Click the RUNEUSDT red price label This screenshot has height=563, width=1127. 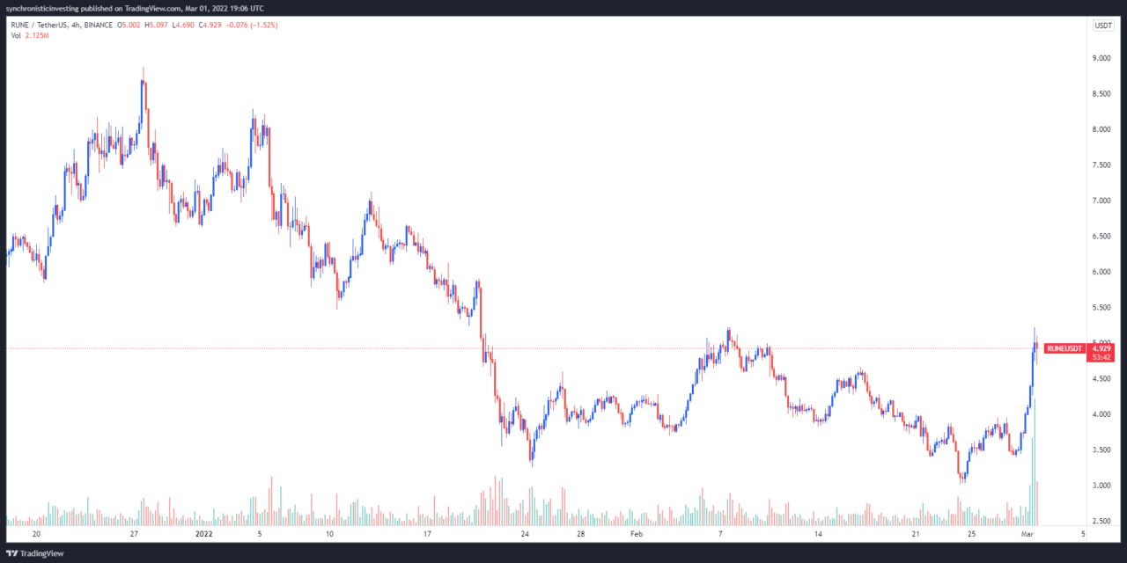[x=1063, y=348]
